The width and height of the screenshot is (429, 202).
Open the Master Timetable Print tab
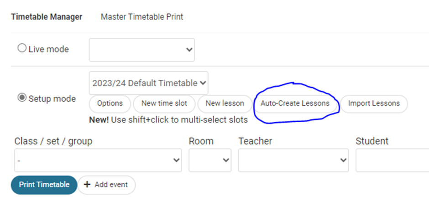[x=142, y=17]
